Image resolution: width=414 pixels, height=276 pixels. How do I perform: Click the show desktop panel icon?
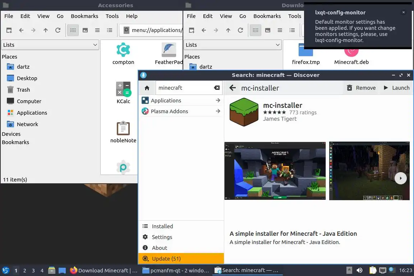62,271
